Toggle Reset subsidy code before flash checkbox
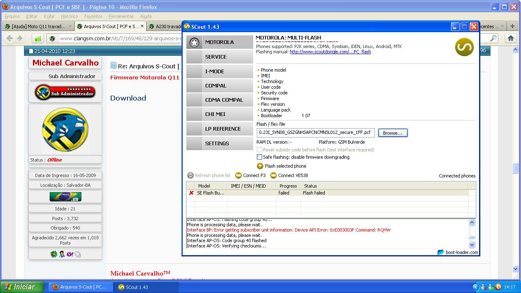This screenshot has width=521, height=293. [259, 150]
